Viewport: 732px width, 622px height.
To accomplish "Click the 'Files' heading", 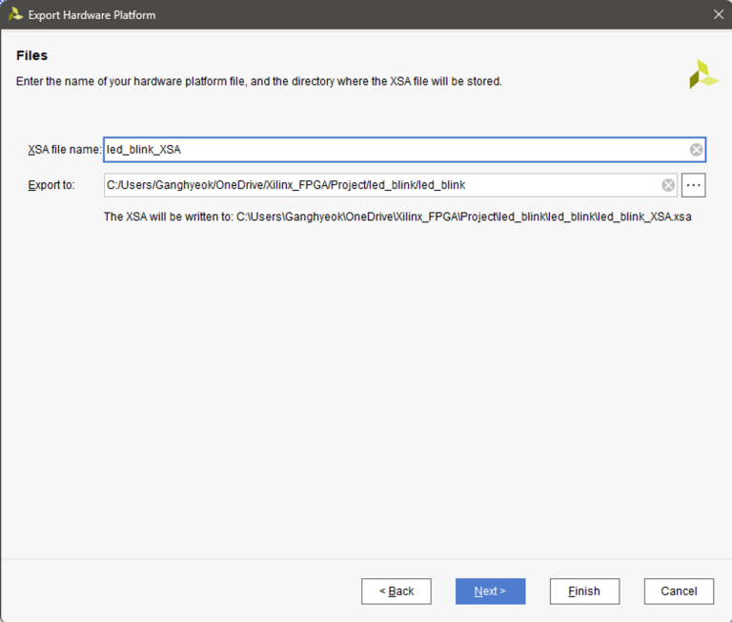I will point(31,55).
